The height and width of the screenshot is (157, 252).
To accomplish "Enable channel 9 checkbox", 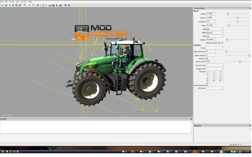I will [x=222, y=76].
